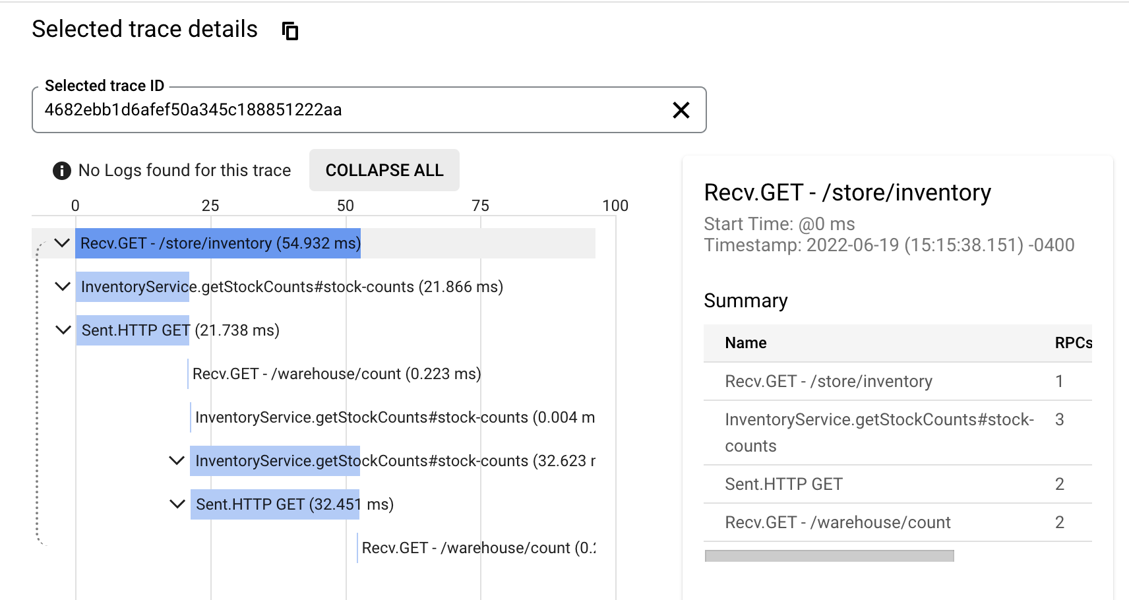
Task: Select Recv.GET /warehouse/count 0.223 ms span
Action: [336, 374]
